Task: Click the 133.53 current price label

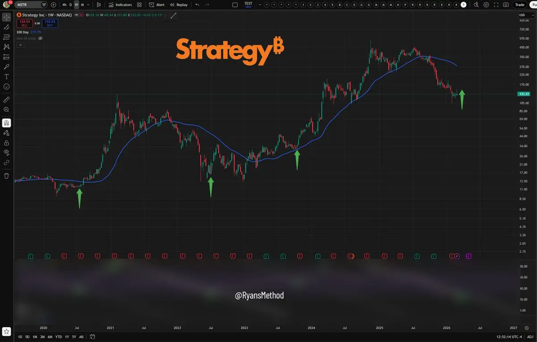Action: (524, 94)
